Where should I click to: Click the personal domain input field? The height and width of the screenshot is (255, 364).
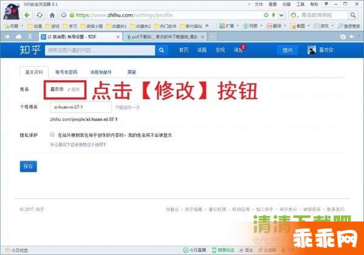[81, 107]
